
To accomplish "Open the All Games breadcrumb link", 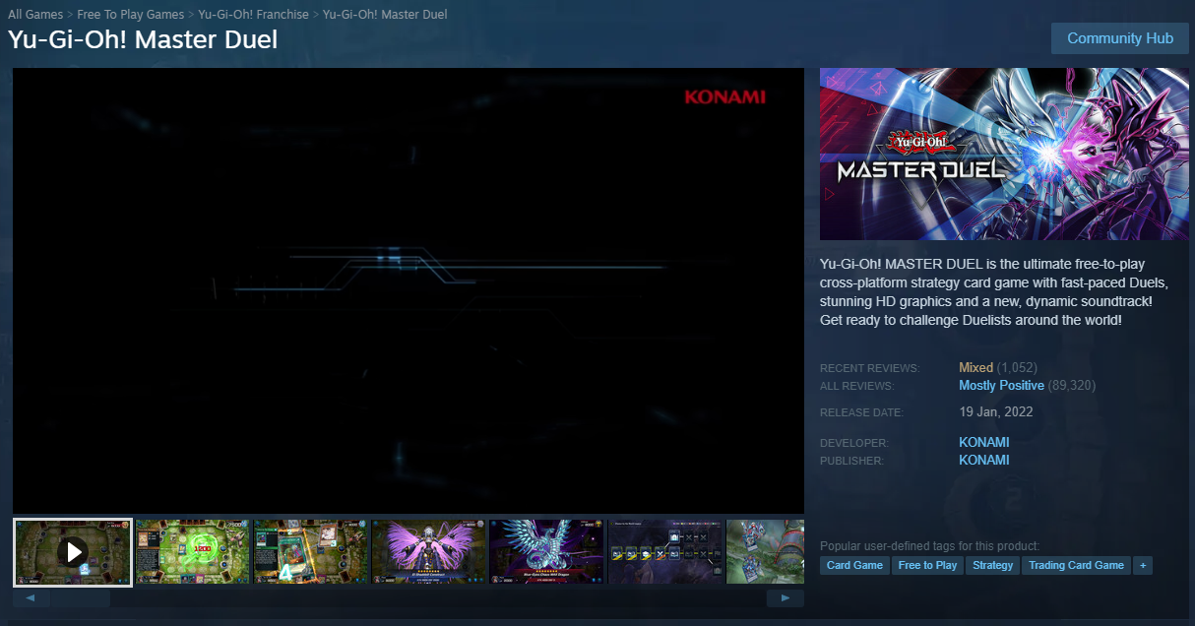I will [x=35, y=14].
